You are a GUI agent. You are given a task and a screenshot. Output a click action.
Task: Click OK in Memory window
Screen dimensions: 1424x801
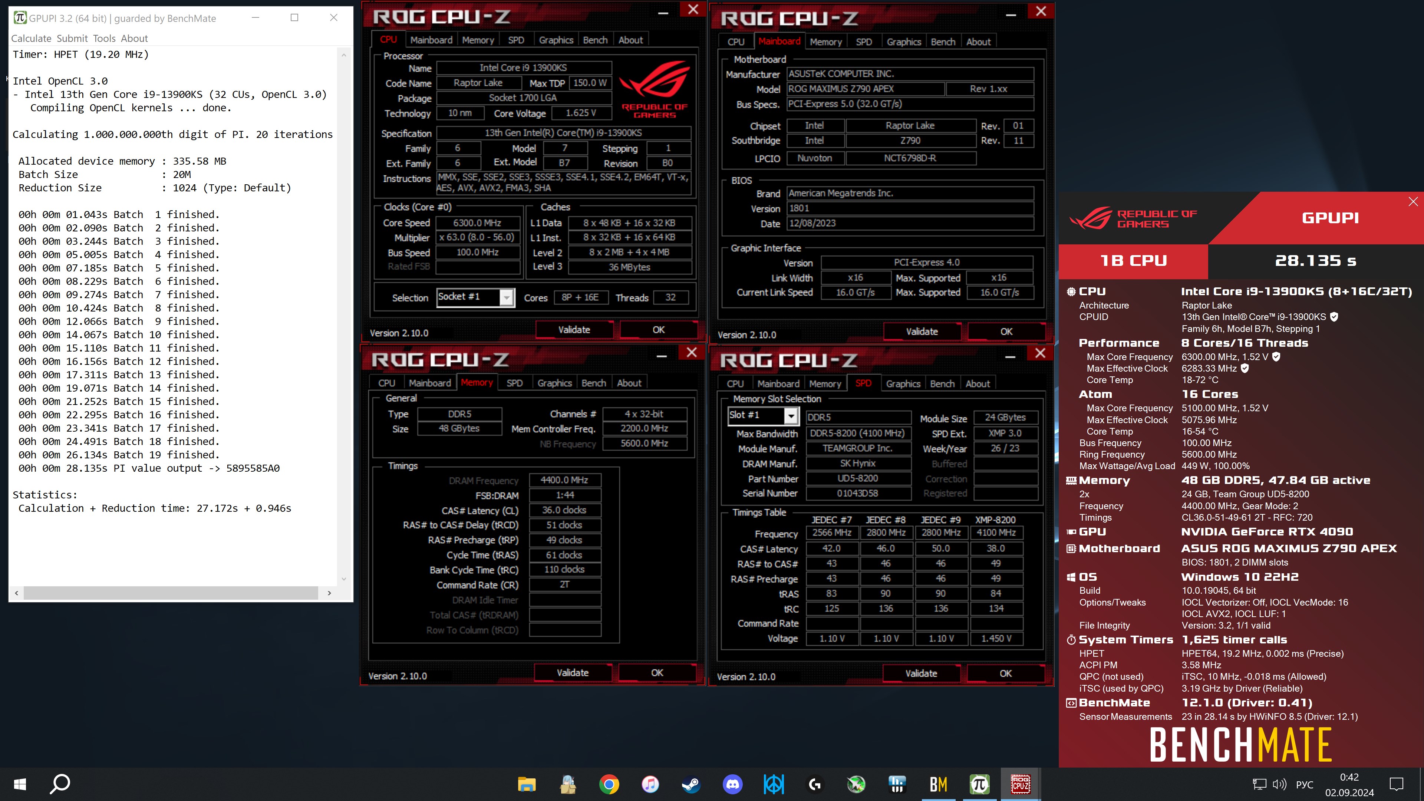pos(657,672)
